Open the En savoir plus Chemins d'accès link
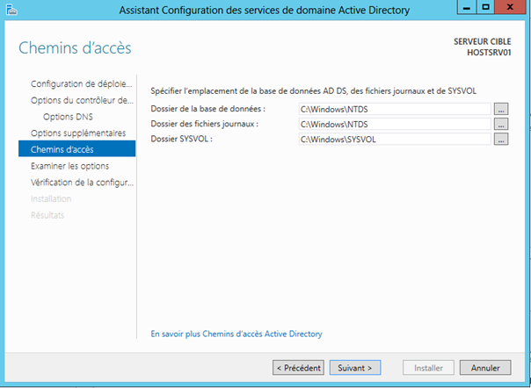The width and height of the screenshot is (531, 388). point(236,334)
